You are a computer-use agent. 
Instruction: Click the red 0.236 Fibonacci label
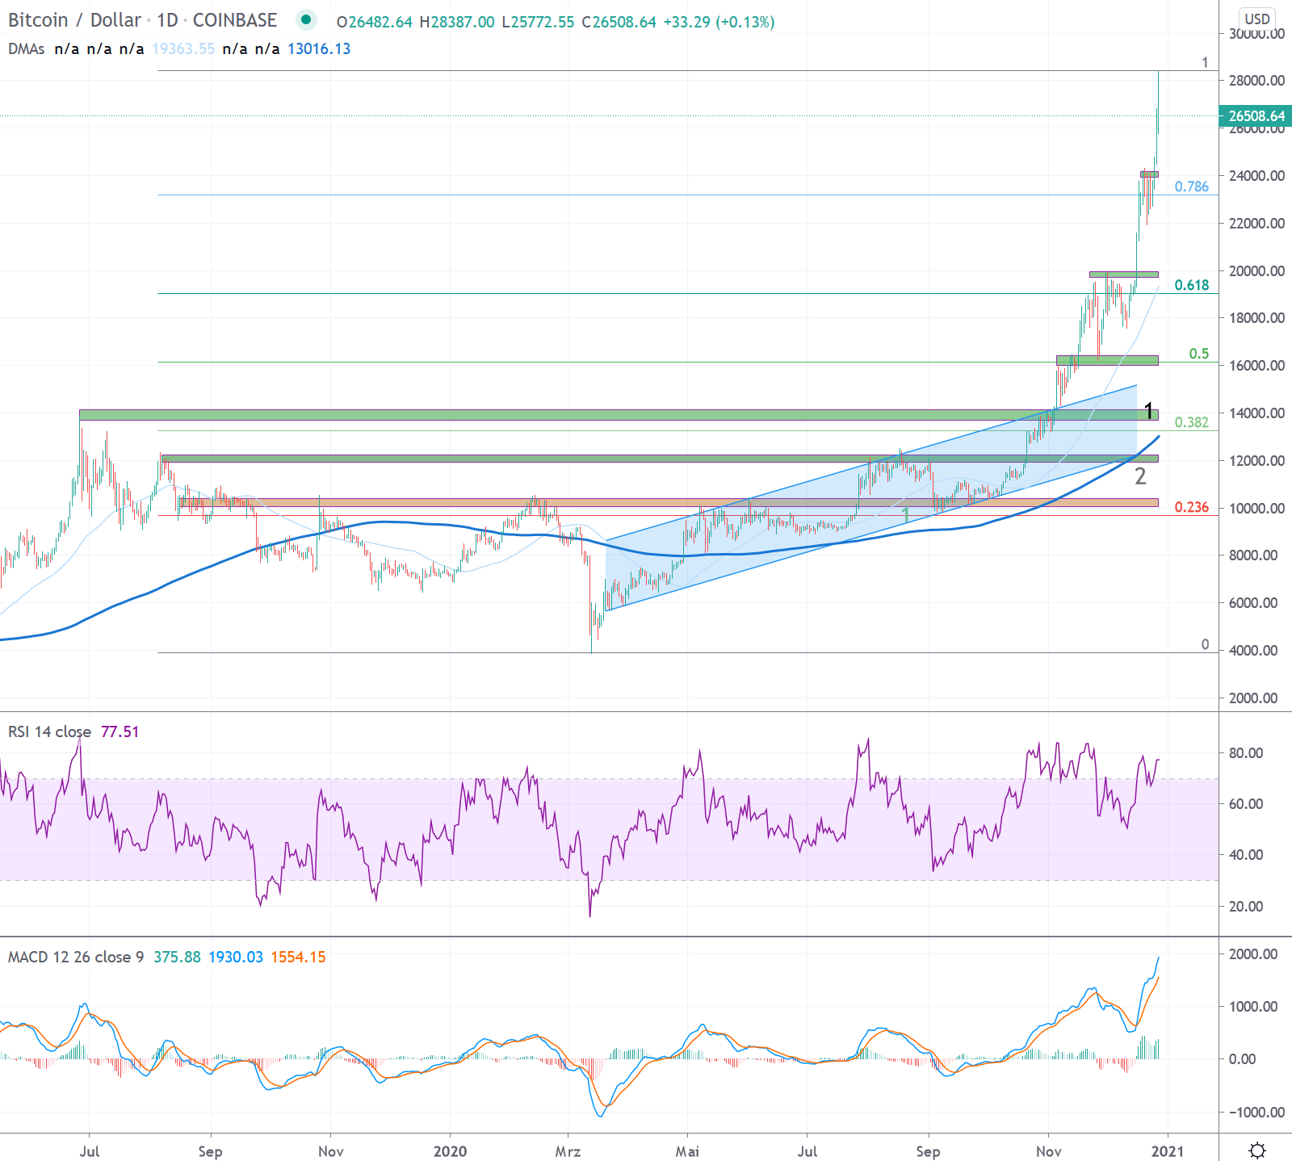(x=1191, y=507)
